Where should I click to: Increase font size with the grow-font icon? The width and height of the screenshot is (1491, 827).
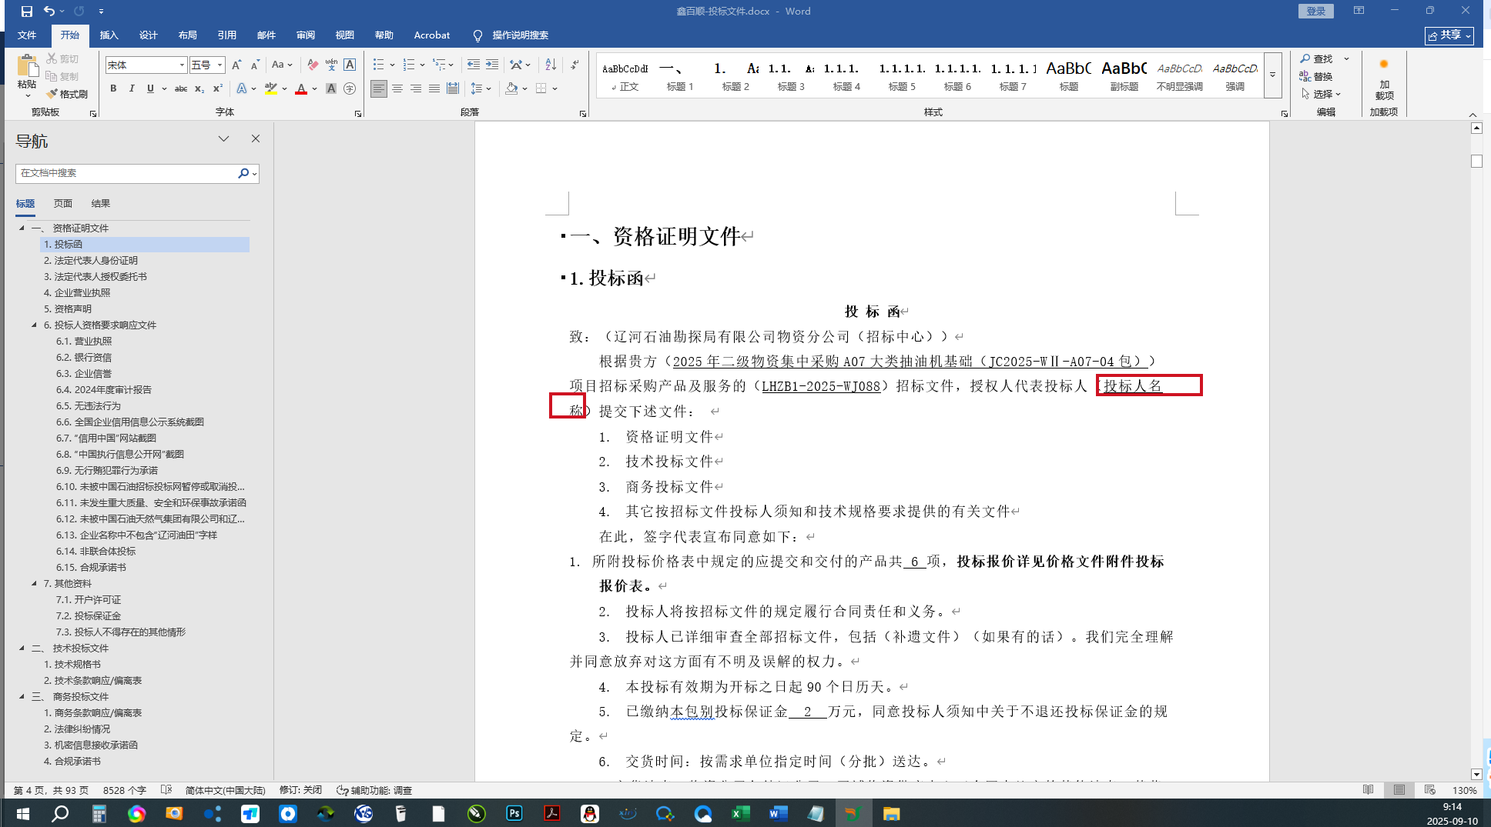point(236,65)
